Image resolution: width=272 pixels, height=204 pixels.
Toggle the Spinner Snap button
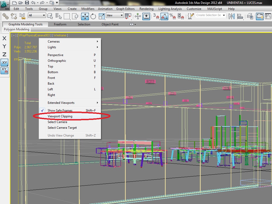click(x=181, y=16)
